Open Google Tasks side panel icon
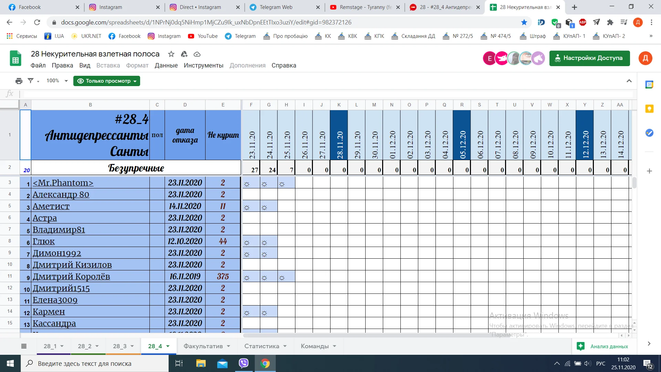This screenshot has width=661, height=372. tap(649, 133)
